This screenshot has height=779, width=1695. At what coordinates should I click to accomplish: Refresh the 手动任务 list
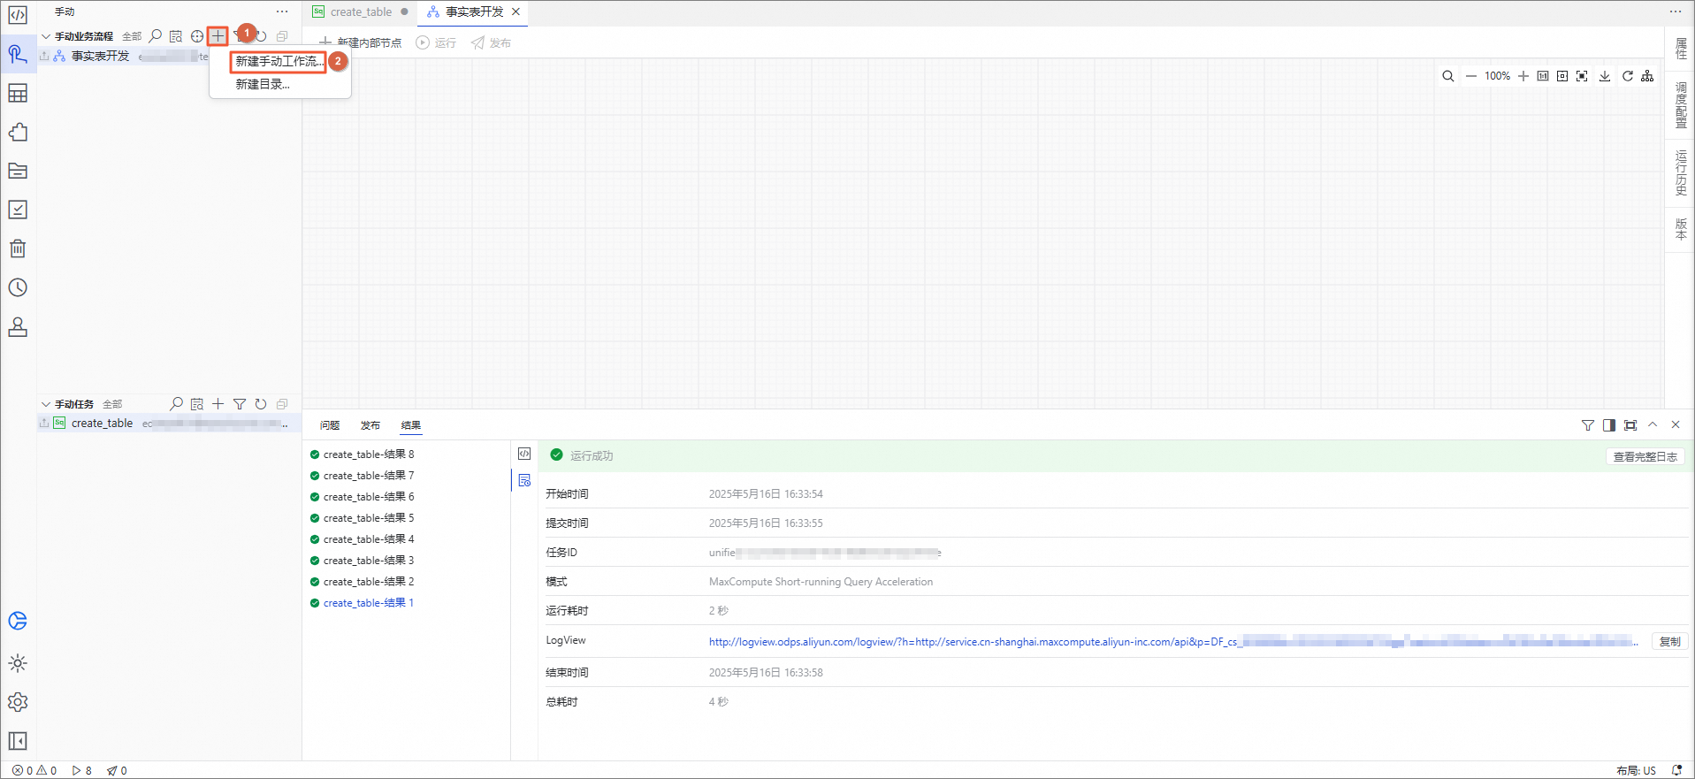point(261,404)
